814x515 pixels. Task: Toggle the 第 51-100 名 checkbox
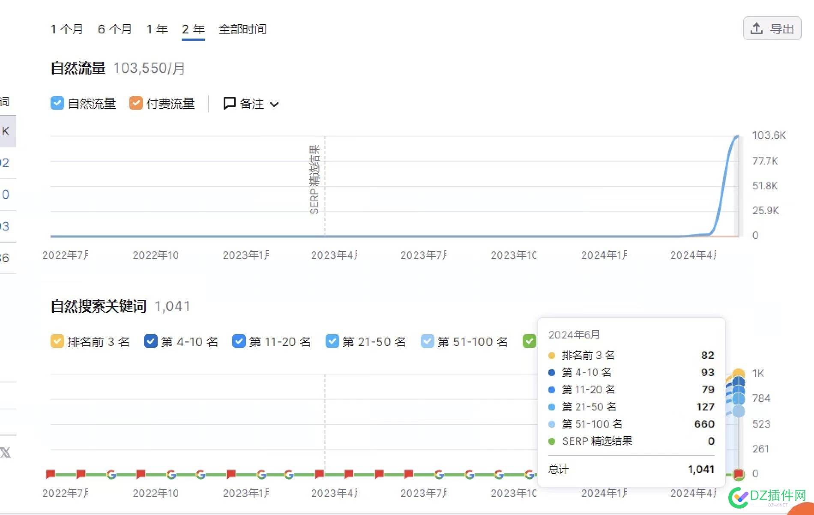pyautogui.click(x=428, y=341)
